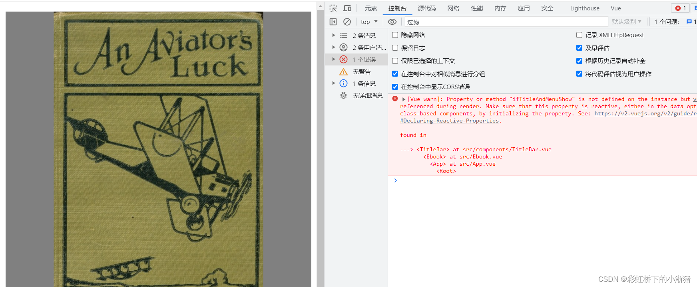
Task: Open the Vue devtools tab
Action: [x=616, y=8]
